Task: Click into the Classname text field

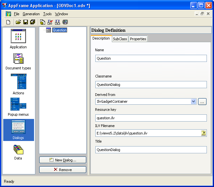Action: (x=151, y=85)
